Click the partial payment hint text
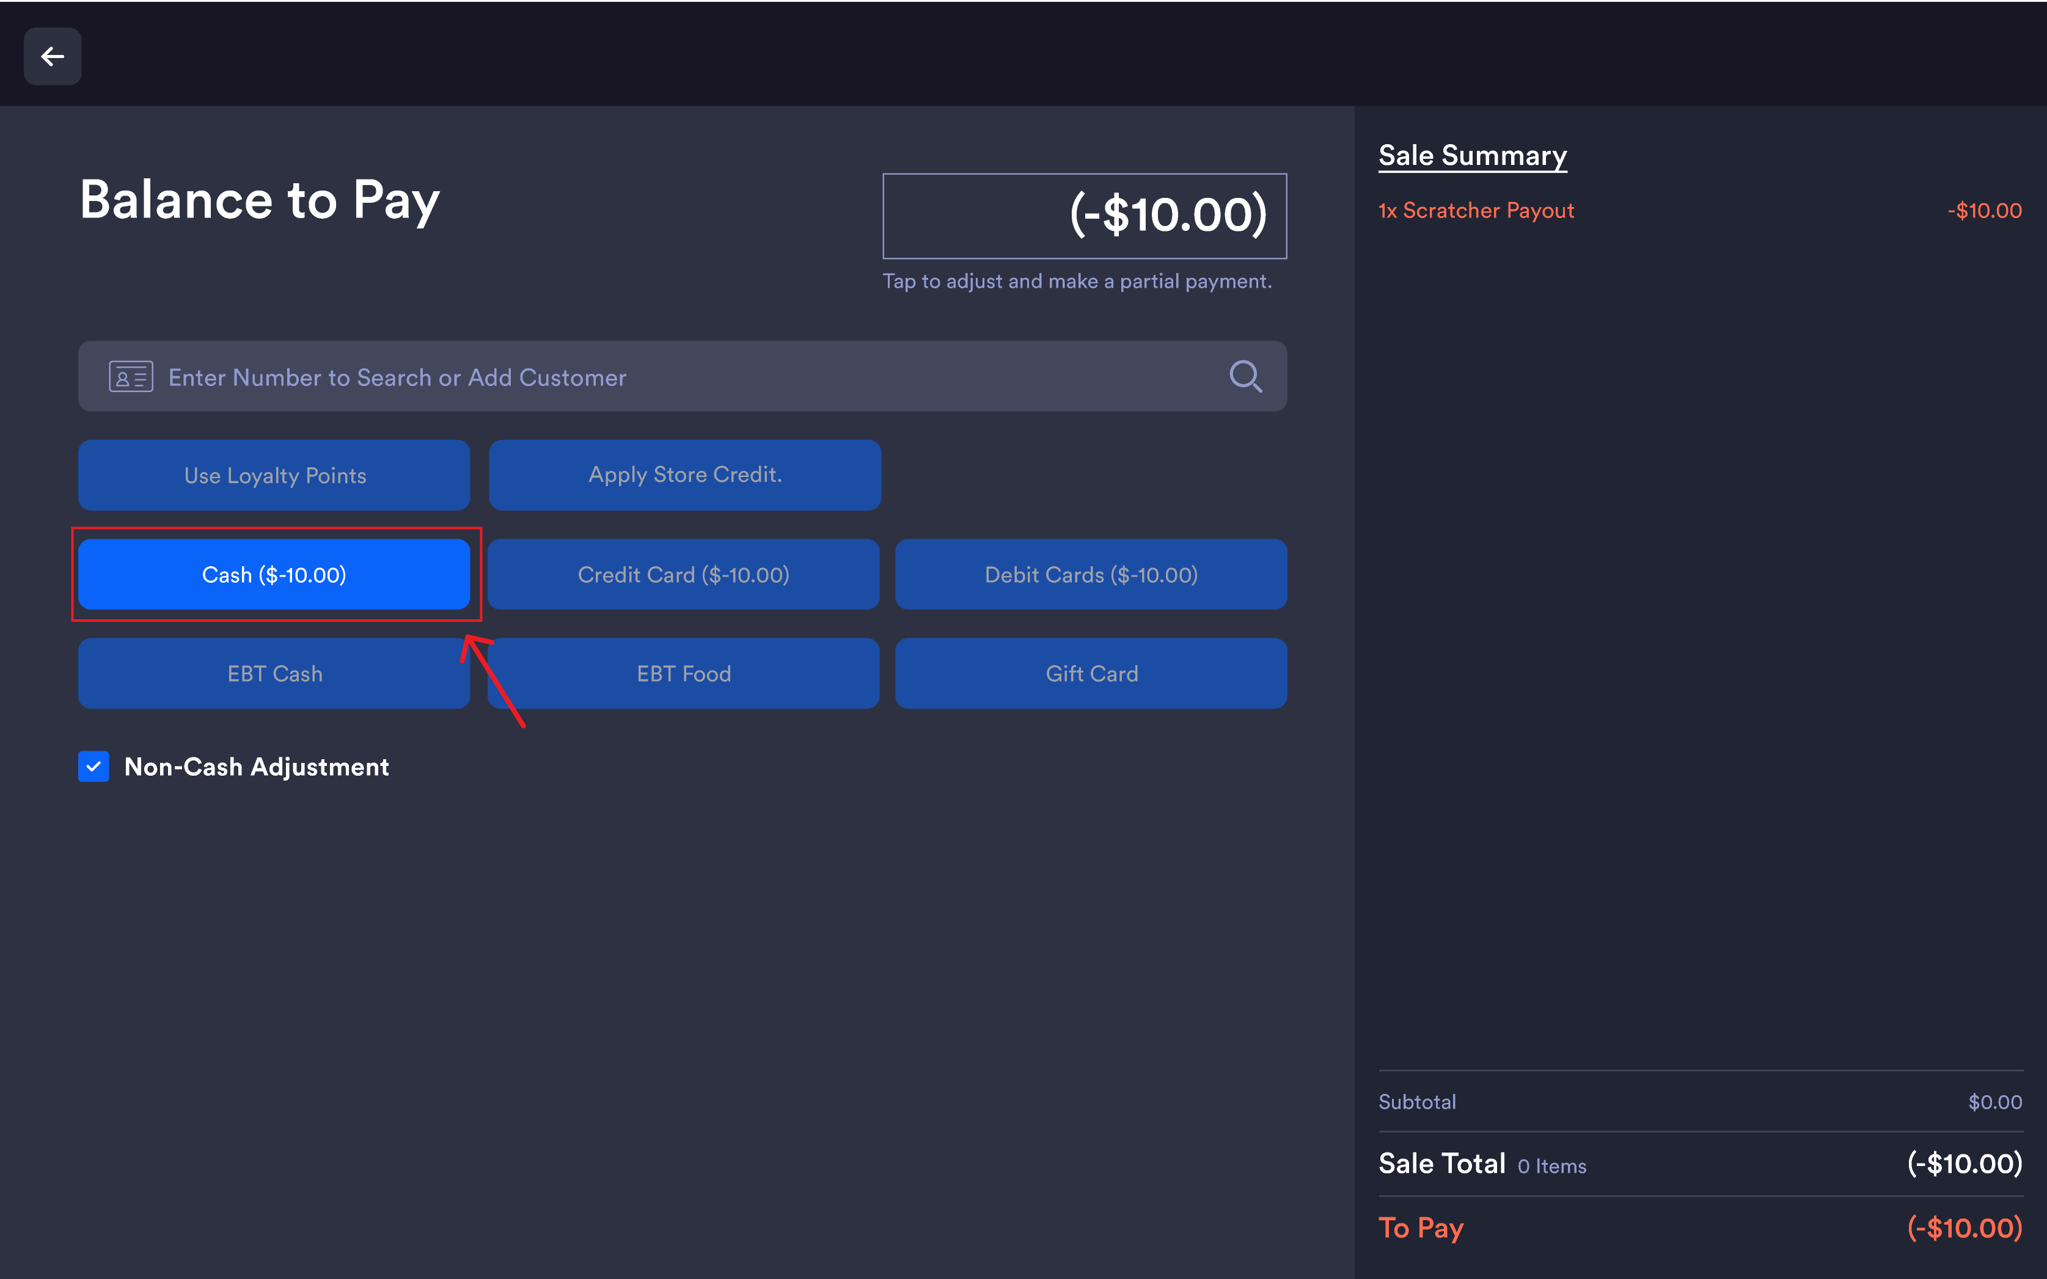The width and height of the screenshot is (2047, 1279). click(x=1077, y=282)
